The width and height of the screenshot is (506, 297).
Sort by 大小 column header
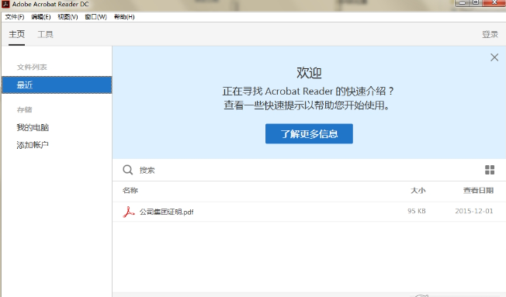click(418, 191)
